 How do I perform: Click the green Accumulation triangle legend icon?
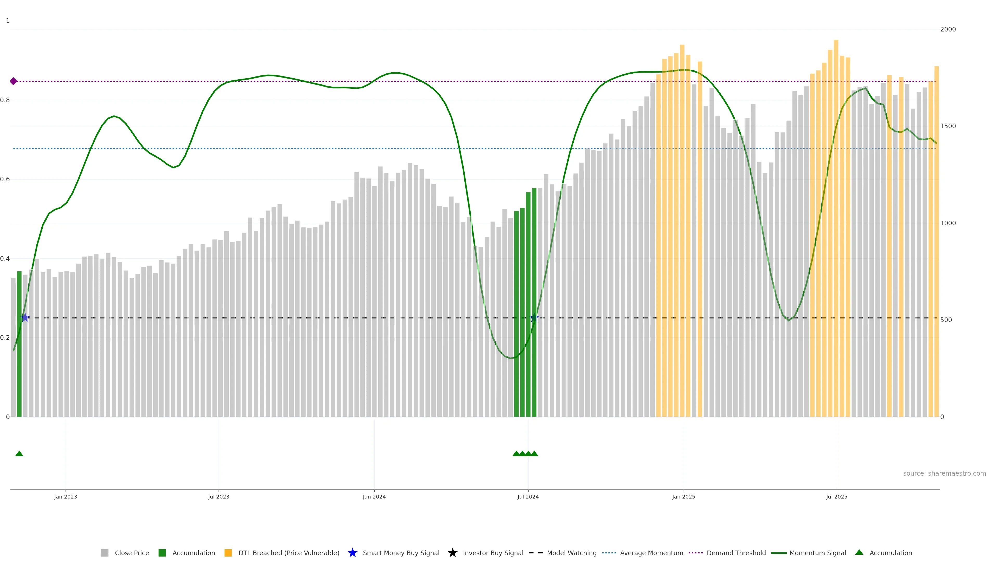[x=859, y=552]
